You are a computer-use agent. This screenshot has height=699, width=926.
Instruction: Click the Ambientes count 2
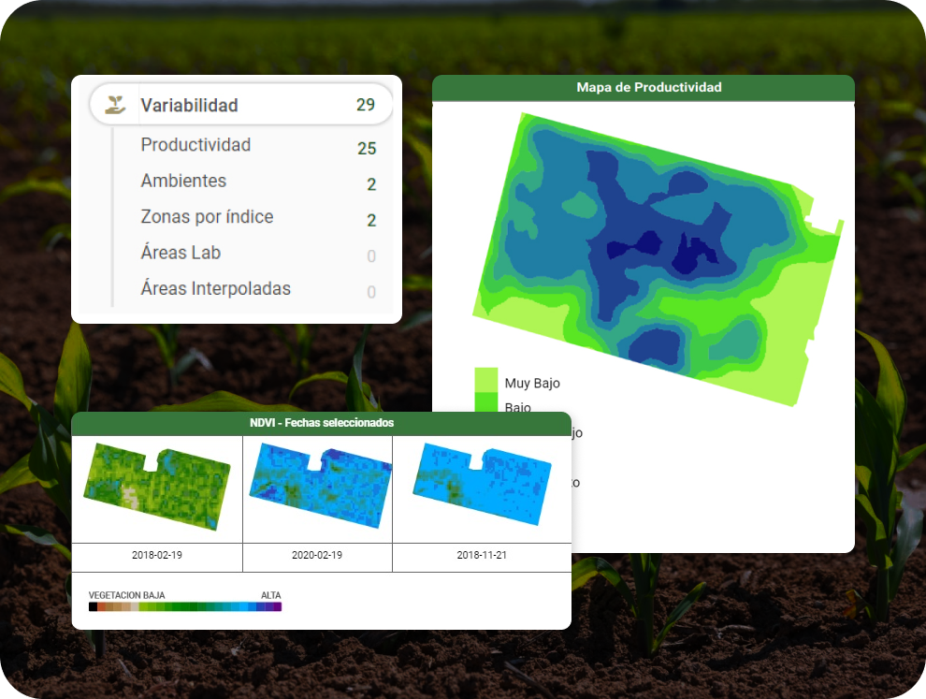click(x=371, y=184)
